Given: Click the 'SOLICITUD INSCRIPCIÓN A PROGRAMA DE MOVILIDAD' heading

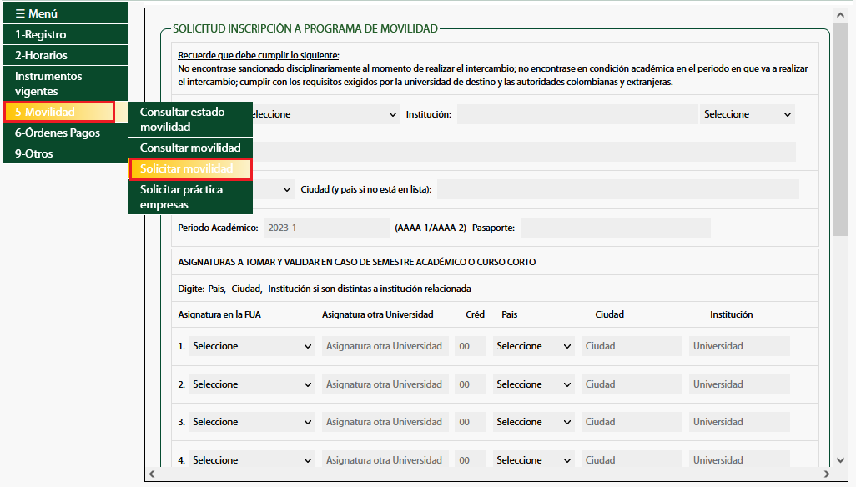Looking at the screenshot, I should point(305,28).
